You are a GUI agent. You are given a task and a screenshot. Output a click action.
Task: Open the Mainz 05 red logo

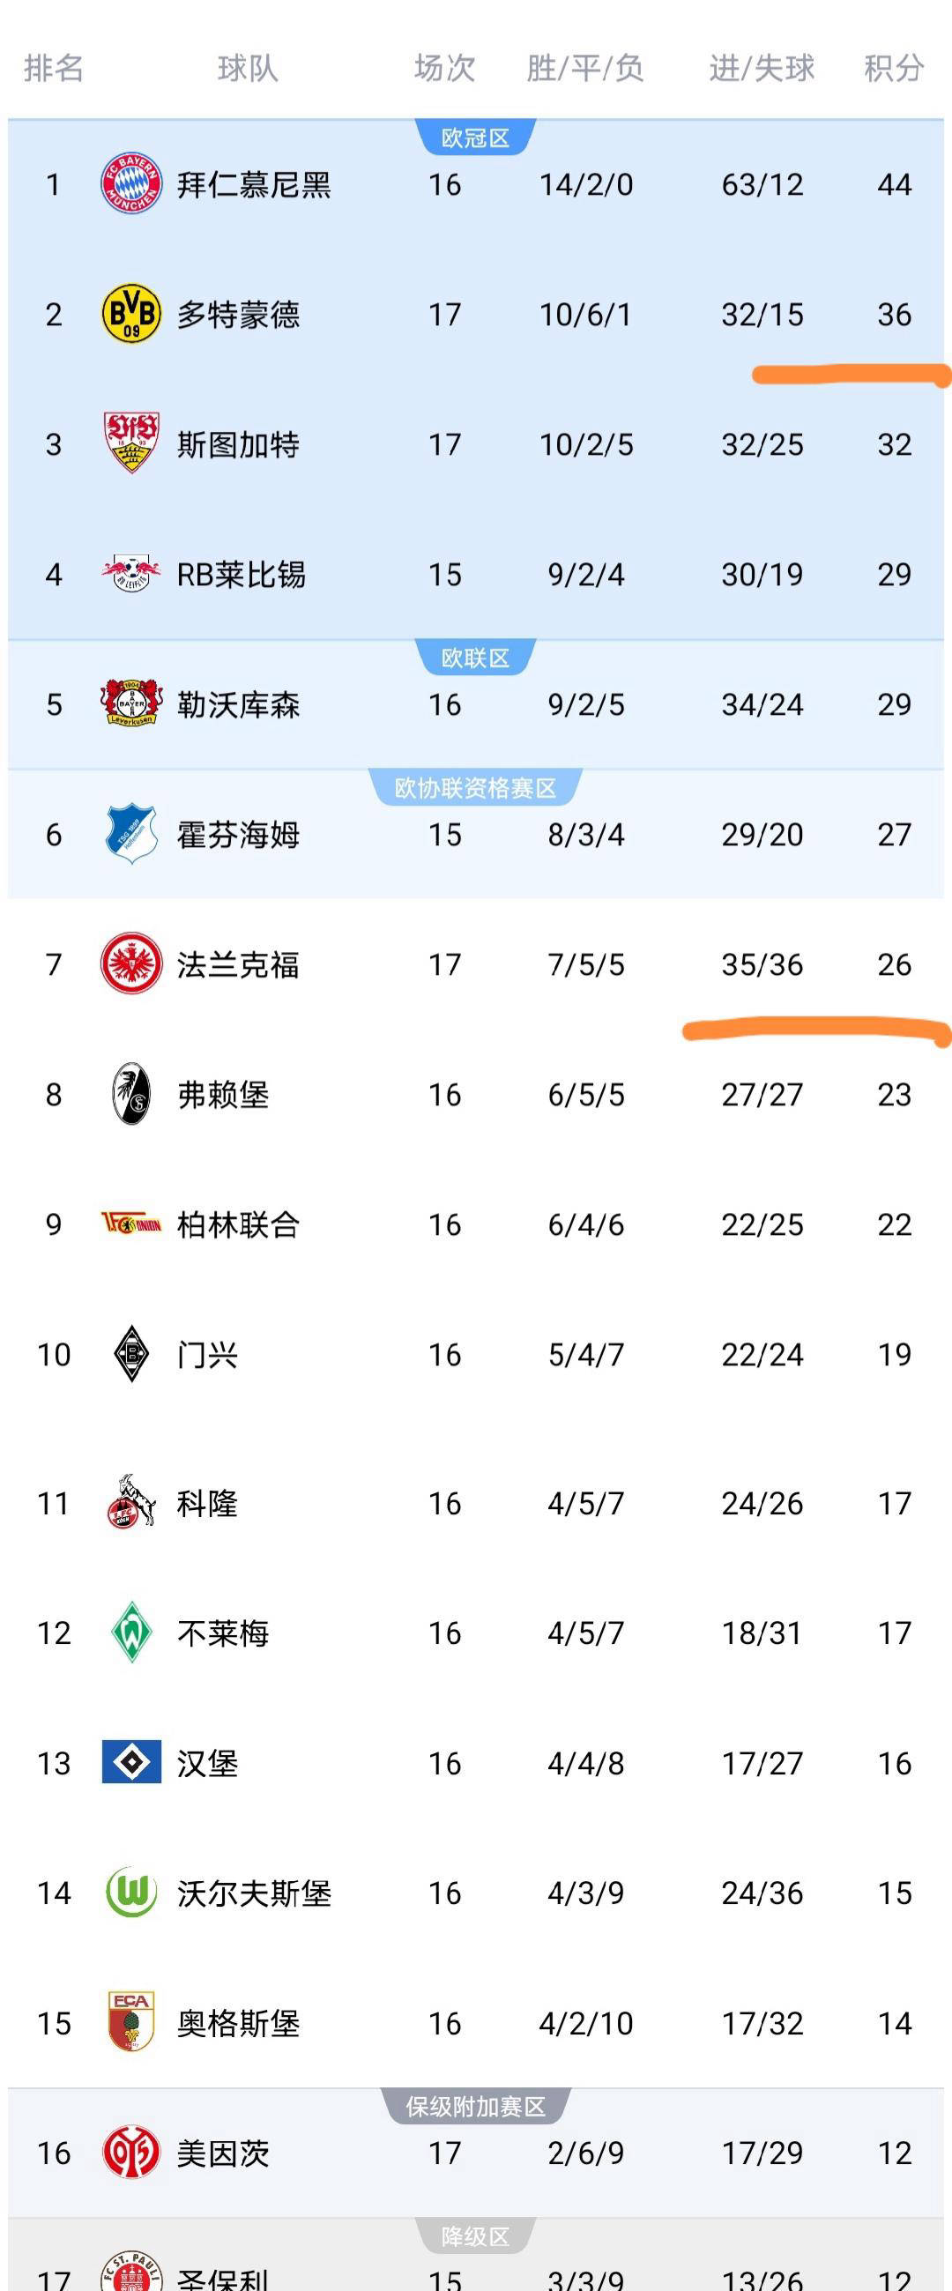coord(130,2153)
